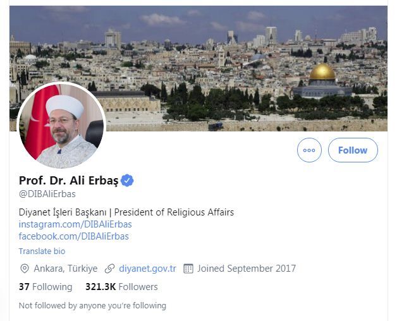Viewport: 397px width, 321px height.
Task: Open the three-dot more options menu
Action: point(309,150)
